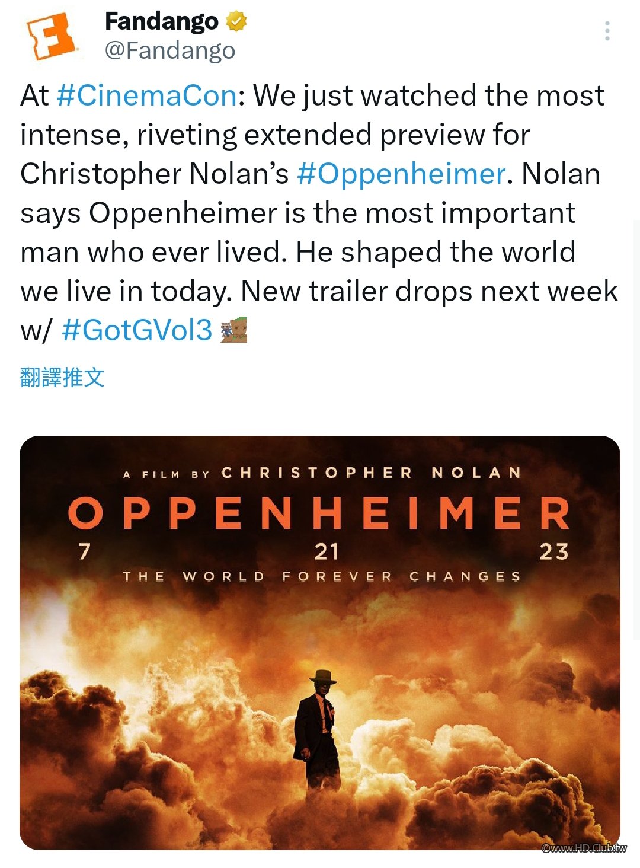This screenshot has height=868, width=640.
Task: Click 'A Film by Christopher Nolan' poster text
Action: [322, 473]
